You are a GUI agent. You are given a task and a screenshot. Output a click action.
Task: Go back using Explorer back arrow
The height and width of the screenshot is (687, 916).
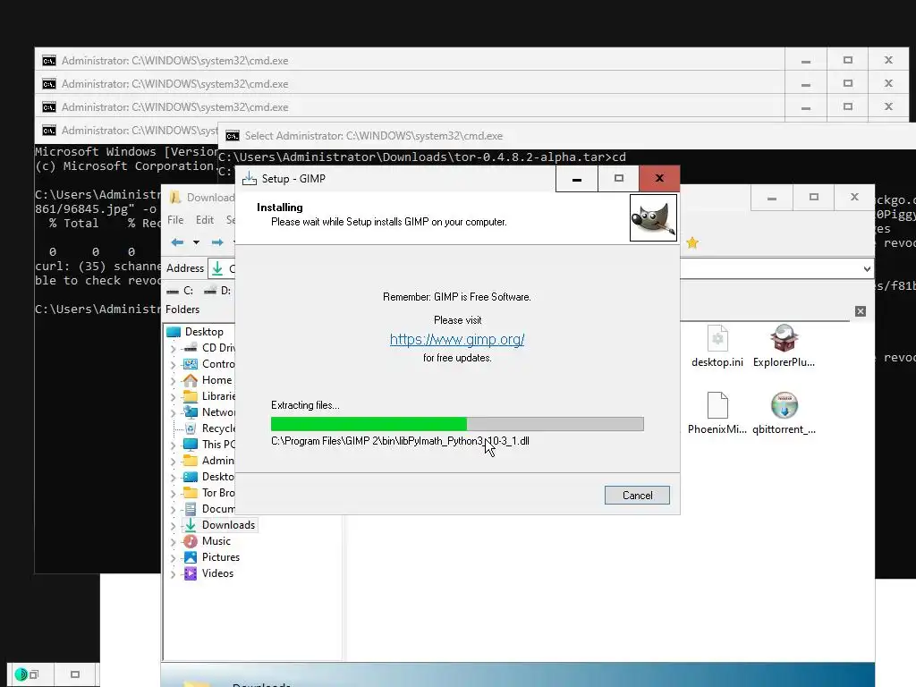[178, 242]
